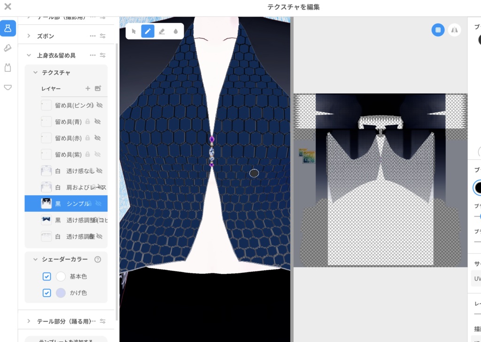Uncheck the 基本色 checkbox
Image resolution: width=481 pixels, height=342 pixels.
pos(47,276)
